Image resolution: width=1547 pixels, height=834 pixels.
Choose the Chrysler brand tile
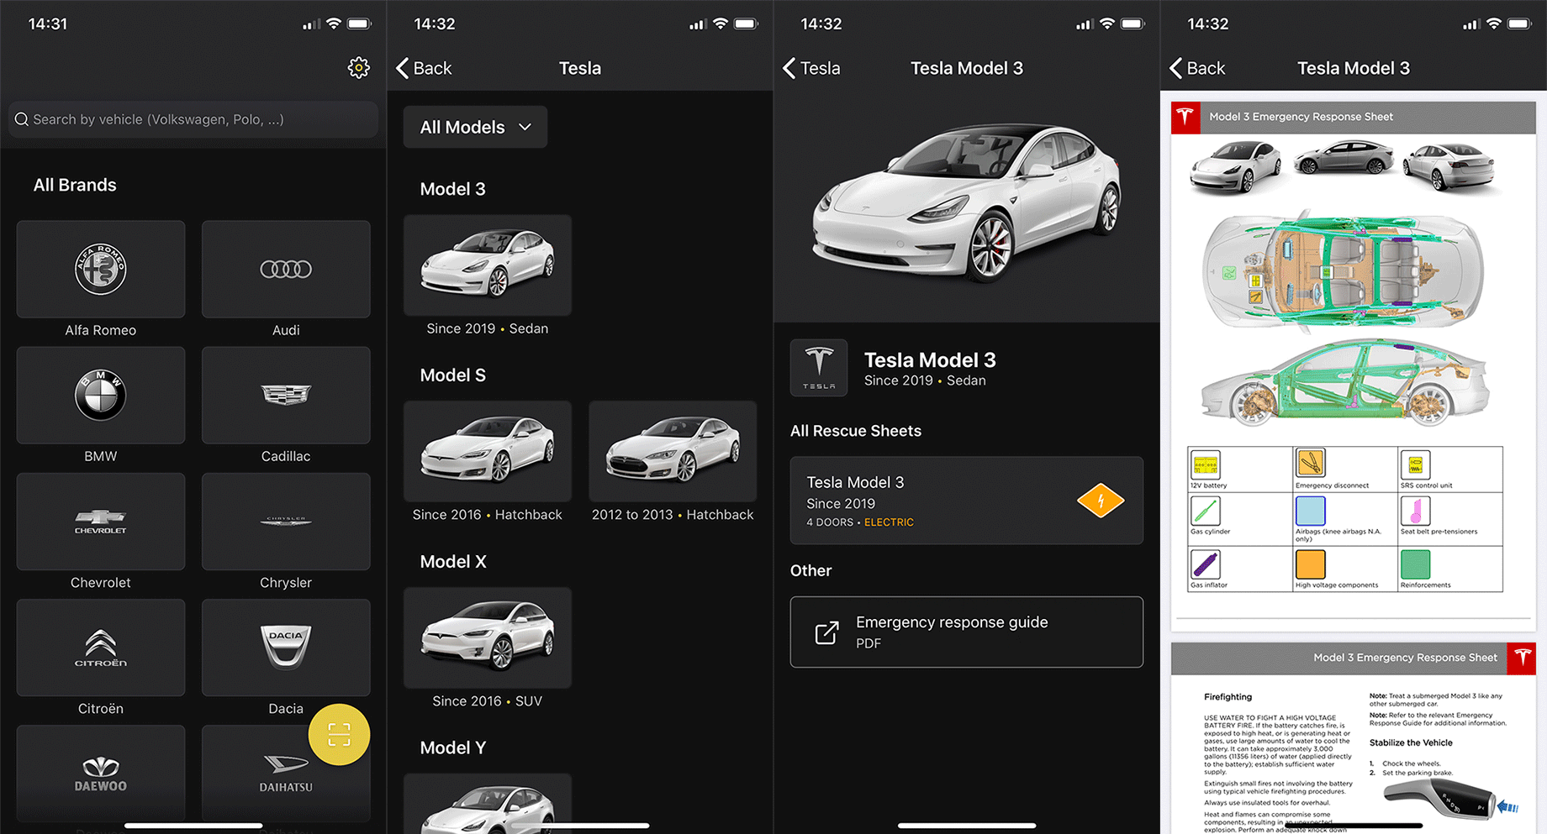coord(286,522)
